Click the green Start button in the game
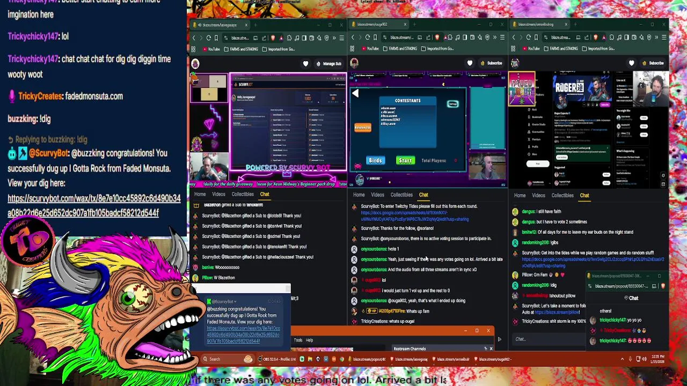The height and width of the screenshot is (386, 687). (x=405, y=160)
